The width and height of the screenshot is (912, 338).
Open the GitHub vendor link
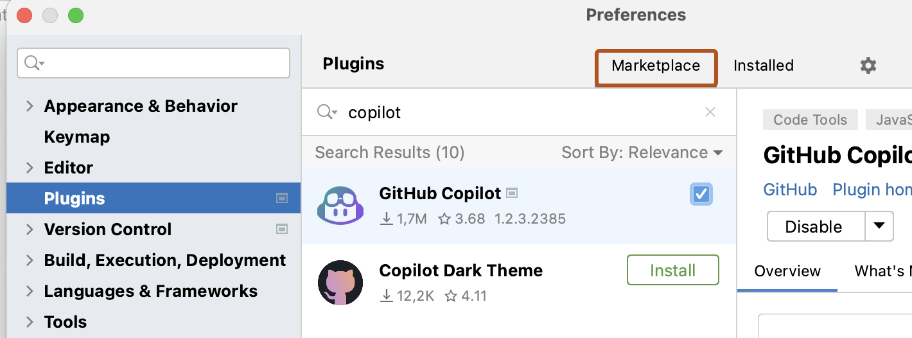click(790, 190)
